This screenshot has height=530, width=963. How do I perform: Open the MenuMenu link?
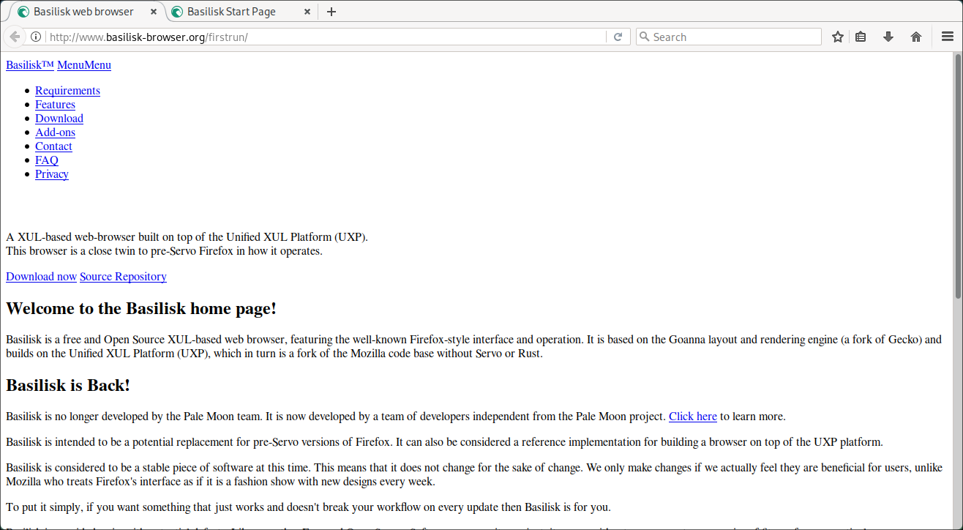[84, 65]
